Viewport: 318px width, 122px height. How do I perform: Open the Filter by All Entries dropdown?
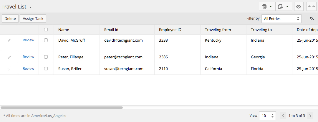(281, 18)
